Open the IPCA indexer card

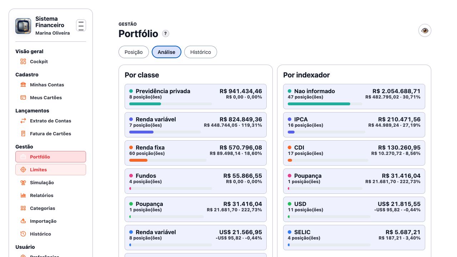pyautogui.click(x=354, y=125)
